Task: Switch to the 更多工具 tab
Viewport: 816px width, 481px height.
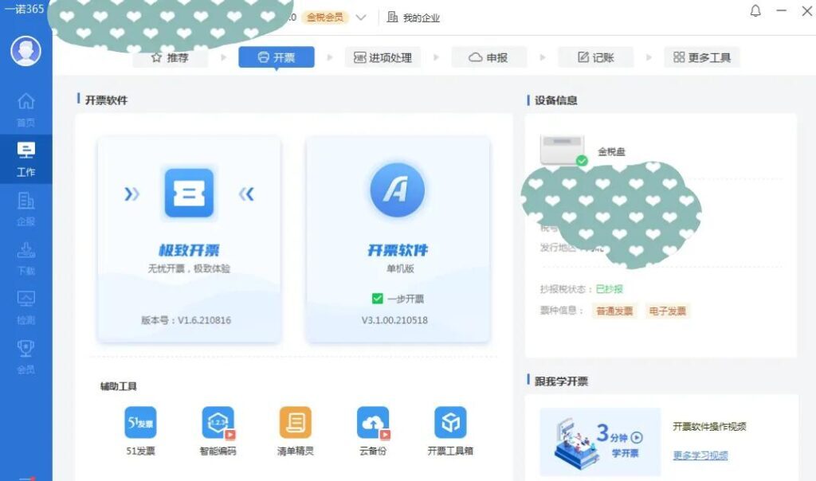Action: click(x=701, y=57)
